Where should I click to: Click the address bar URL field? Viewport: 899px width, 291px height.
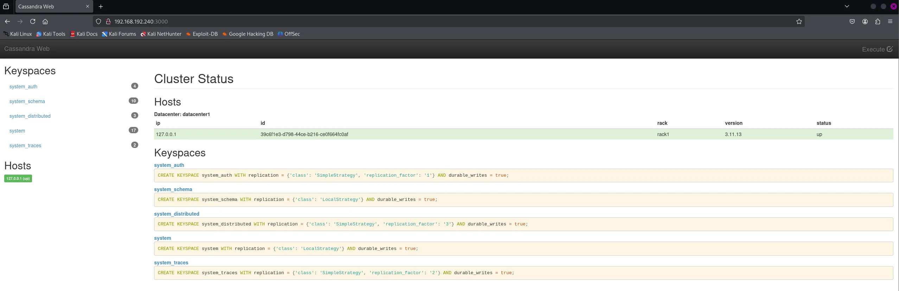click(x=422, y=21)
